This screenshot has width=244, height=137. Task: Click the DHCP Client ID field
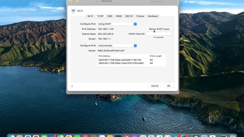(159, 34)
